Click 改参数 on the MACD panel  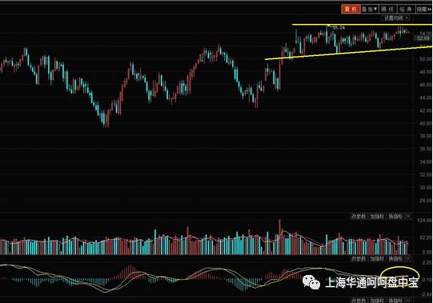(359, 258)
